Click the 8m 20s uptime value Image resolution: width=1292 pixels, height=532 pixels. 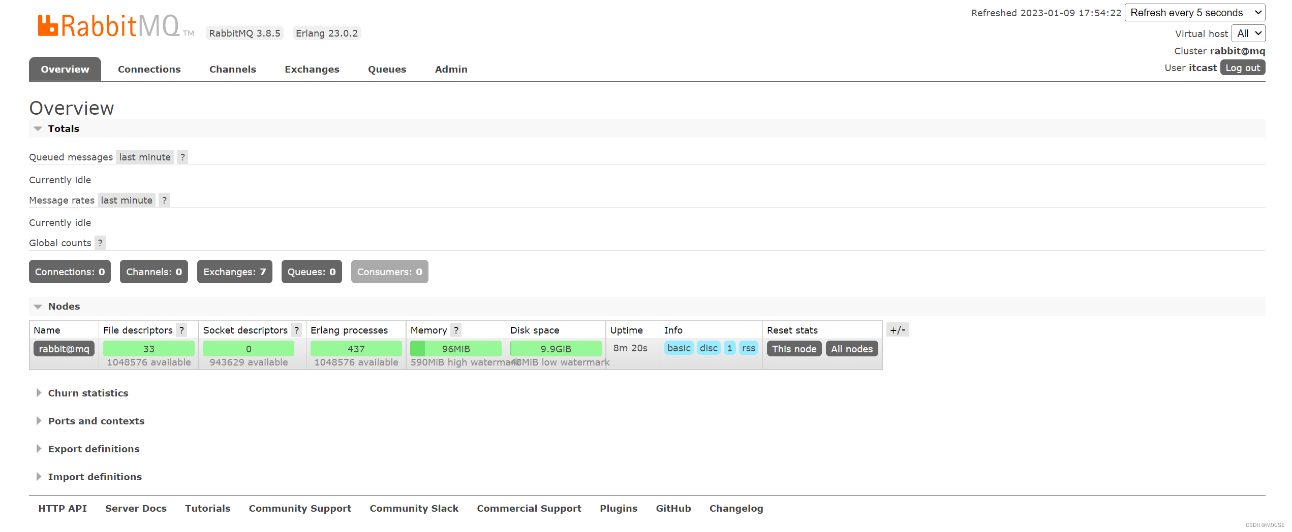click(630, 348)
